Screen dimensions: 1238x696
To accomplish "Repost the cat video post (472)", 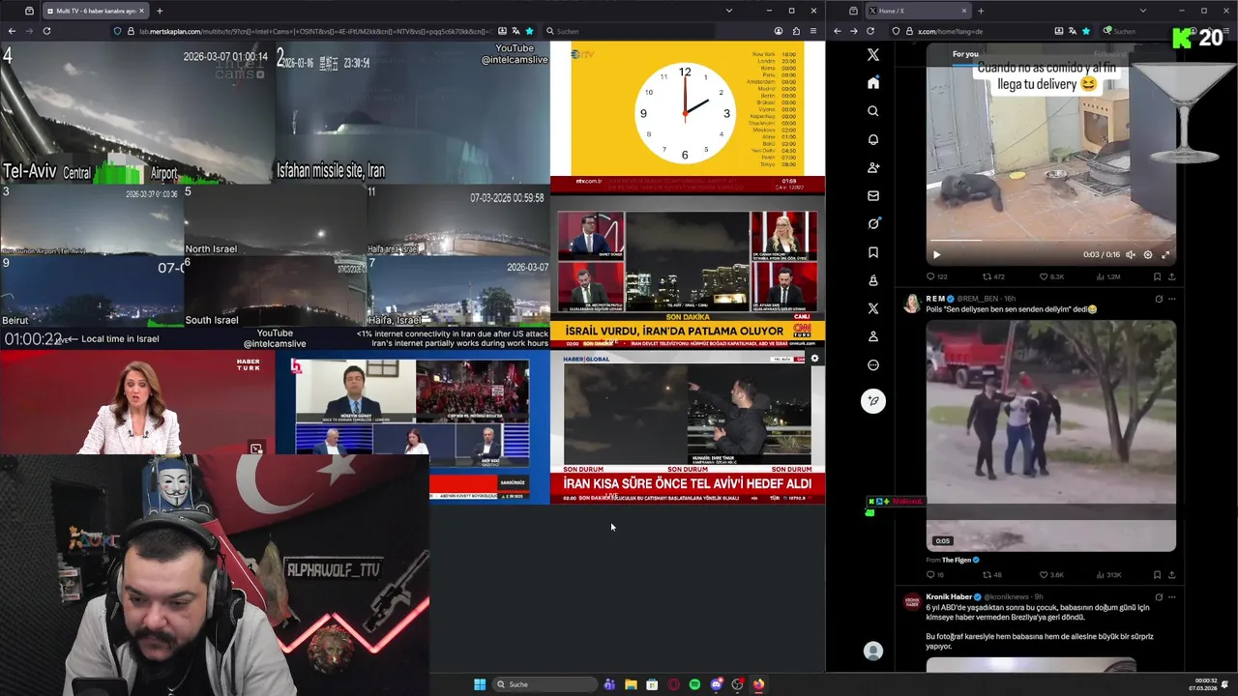I will 993,276.
